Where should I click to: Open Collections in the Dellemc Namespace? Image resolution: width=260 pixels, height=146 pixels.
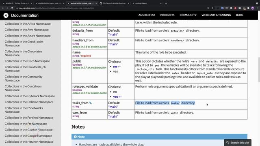pos(29,102)
